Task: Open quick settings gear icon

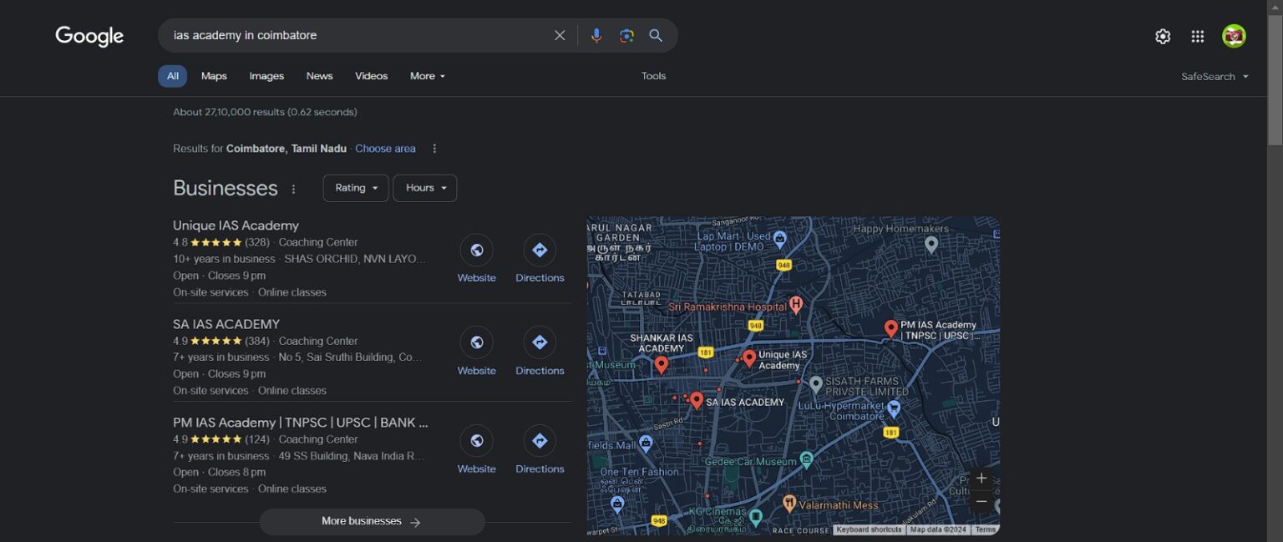Action: (x=1163, y=36)
